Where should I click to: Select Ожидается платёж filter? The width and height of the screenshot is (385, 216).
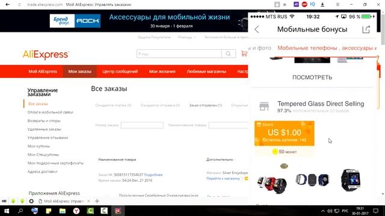[x=114, y=106]
